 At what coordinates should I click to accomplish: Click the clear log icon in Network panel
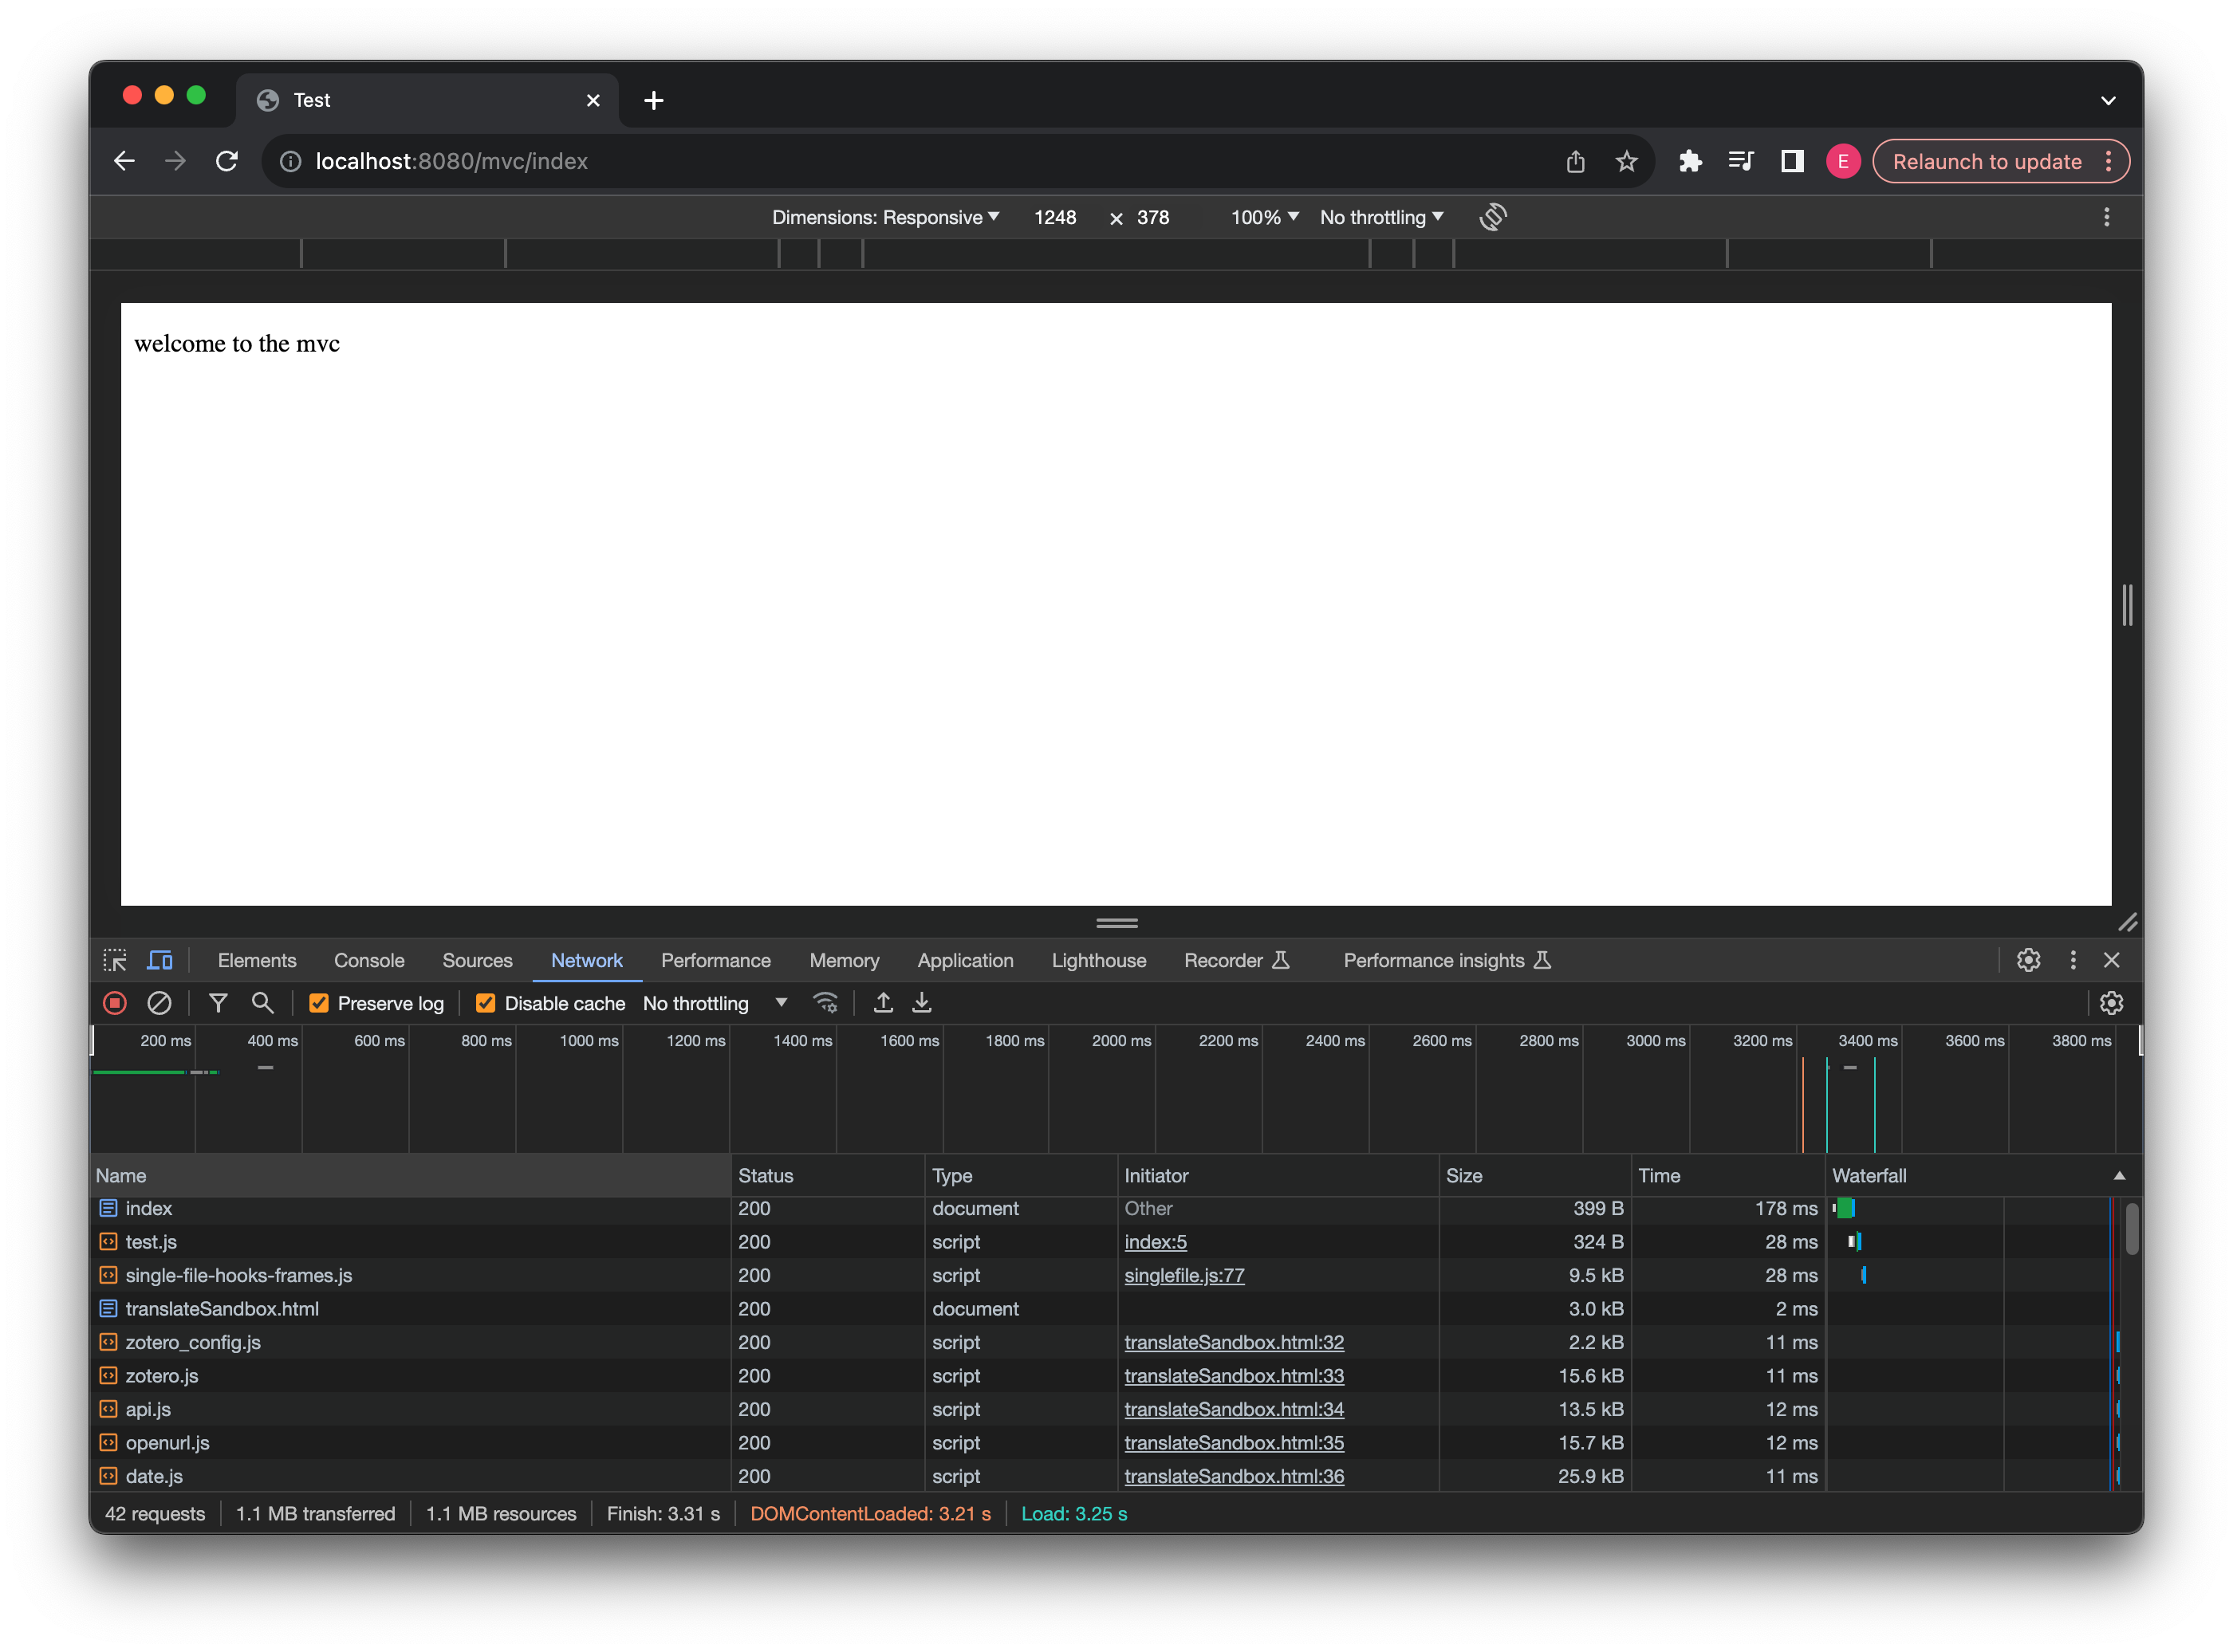point(158,1003)
